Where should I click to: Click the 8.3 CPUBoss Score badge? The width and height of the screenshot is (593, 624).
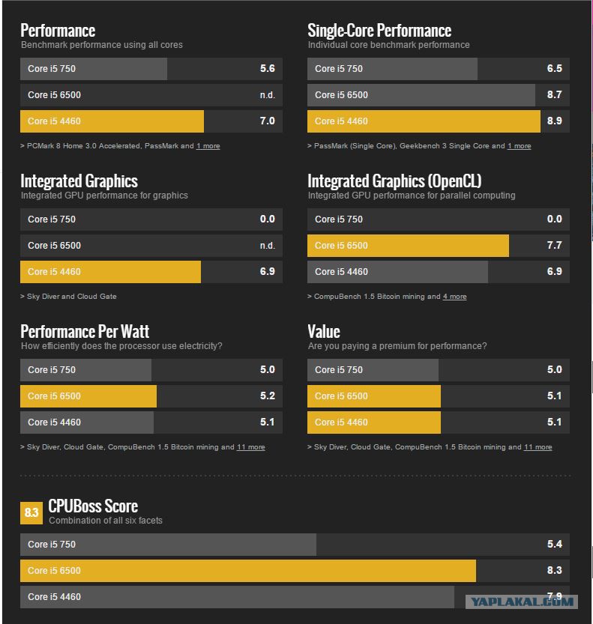pyautogui.click(x=31, y=513)
